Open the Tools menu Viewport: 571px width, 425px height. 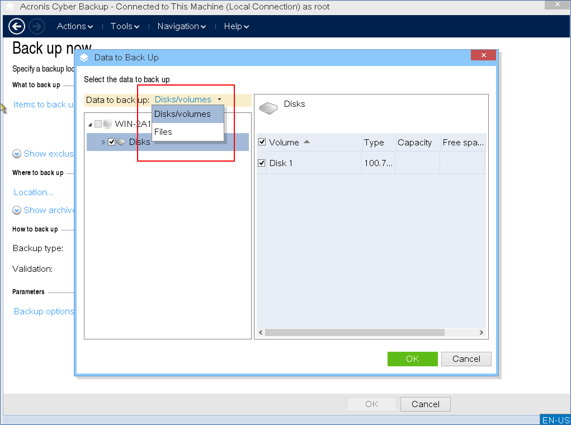pyautogui.click(x=125, y=26)
